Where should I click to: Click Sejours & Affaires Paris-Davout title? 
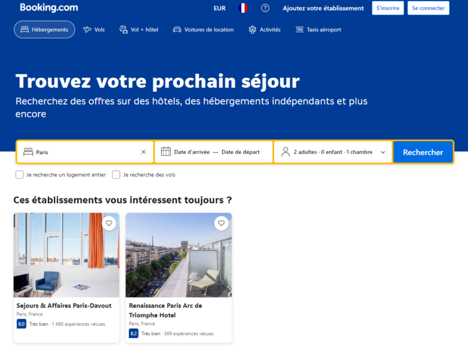(x=64, y=305)
